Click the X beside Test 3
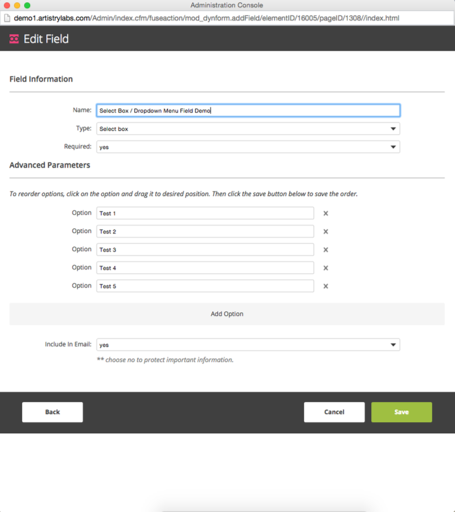 click(x=325, y=250)
